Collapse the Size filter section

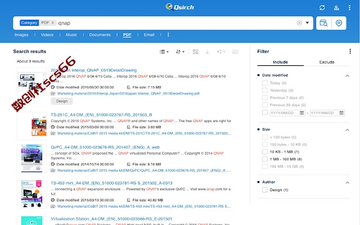[x=348, y=130]
